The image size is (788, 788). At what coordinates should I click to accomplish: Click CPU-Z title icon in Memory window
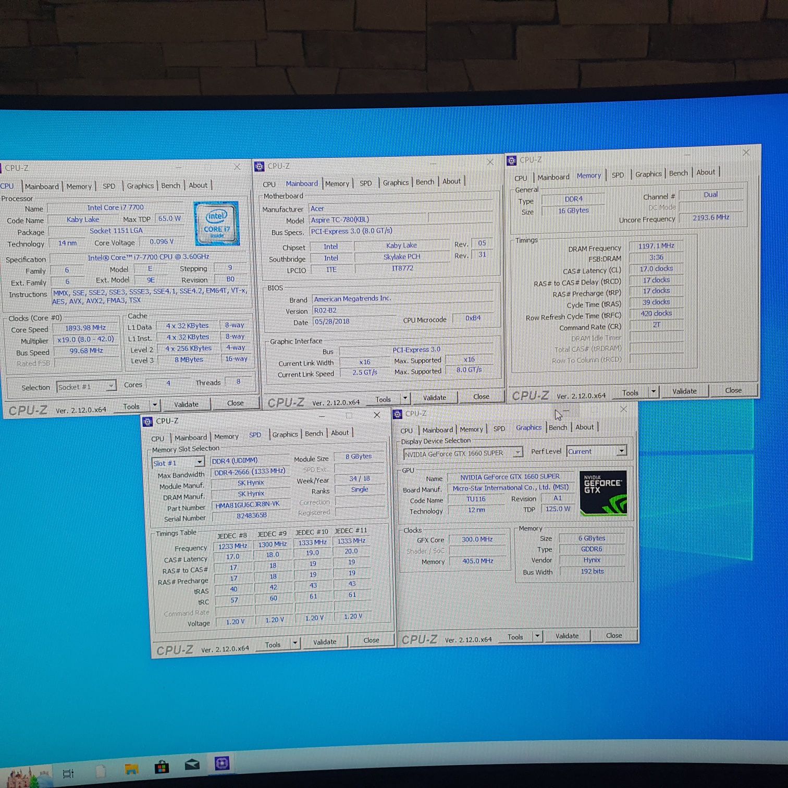(511, 160)
